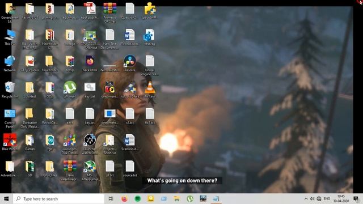The height and width of the screenshot is (204, 363).
Task: Open Spotify from the taskbar
Action: pos(137,199)
